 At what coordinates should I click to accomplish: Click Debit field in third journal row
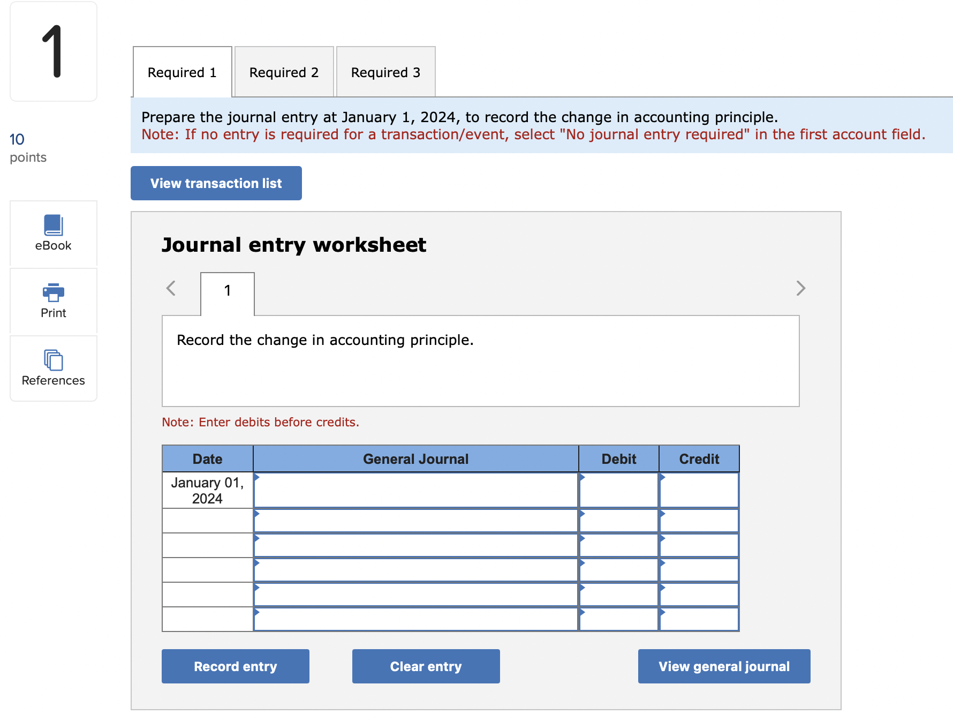point(619,545)
